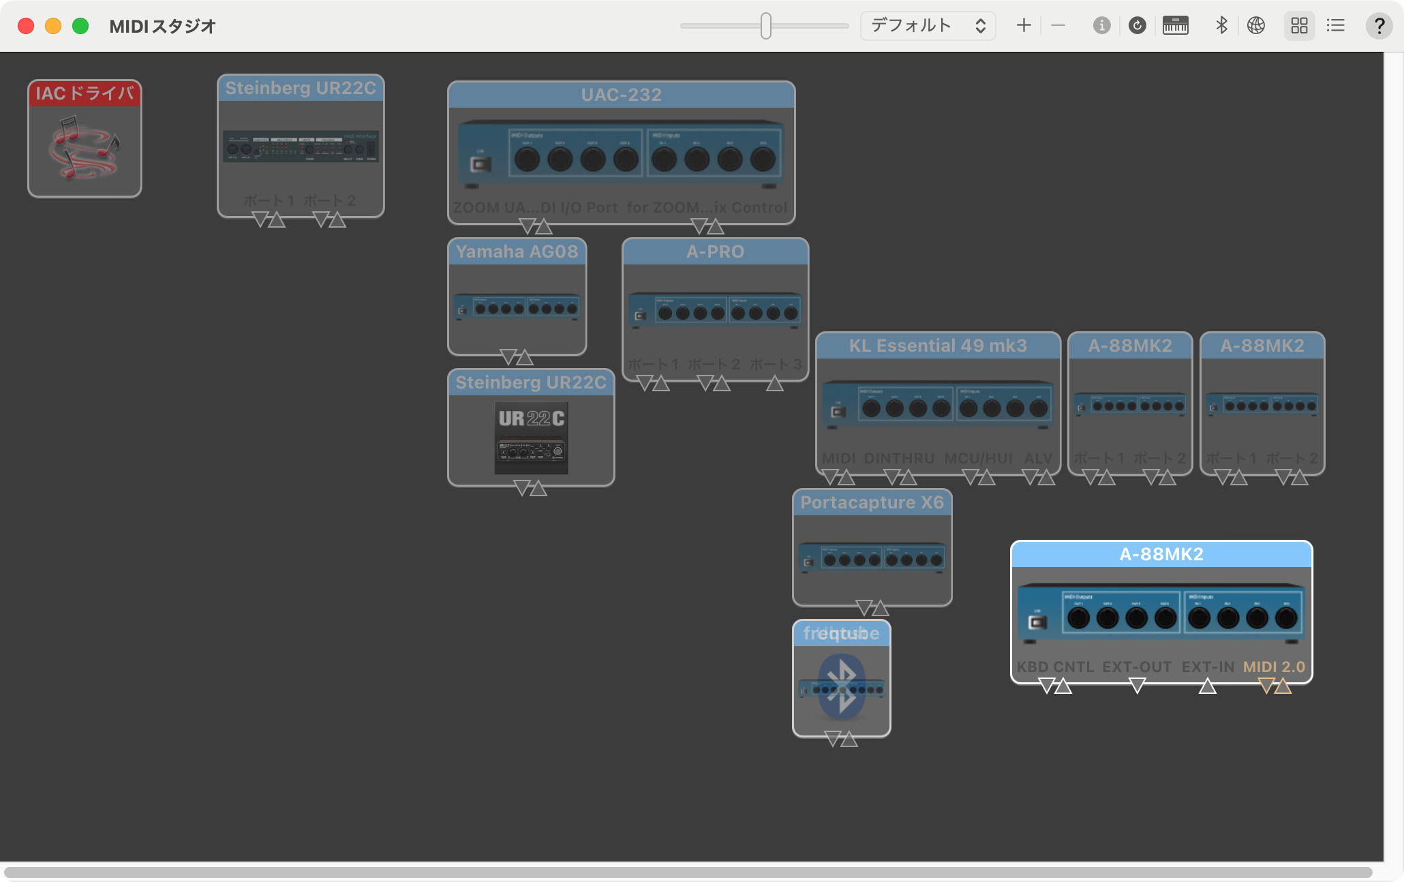Rescan MIDI with the refresh icon
This screenshot has height=882, width=1404.
coord(1137,26)
